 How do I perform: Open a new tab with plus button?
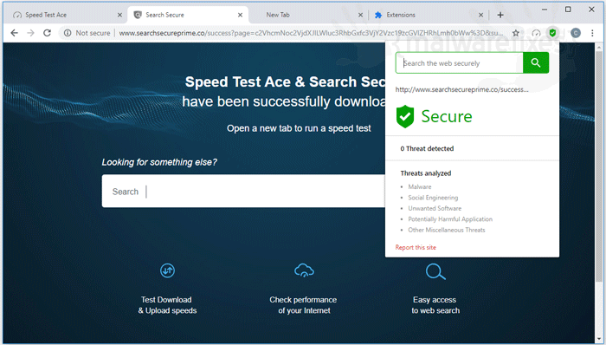click(500, 15)
